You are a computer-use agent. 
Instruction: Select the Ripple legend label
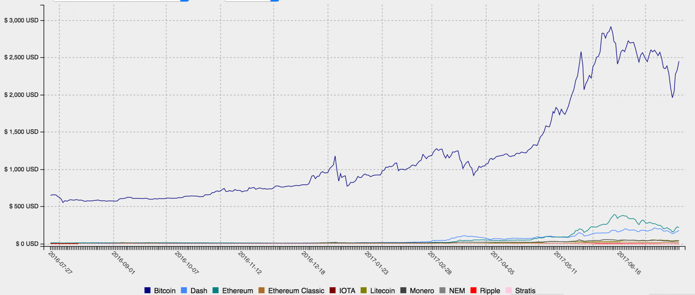point(490,291)
